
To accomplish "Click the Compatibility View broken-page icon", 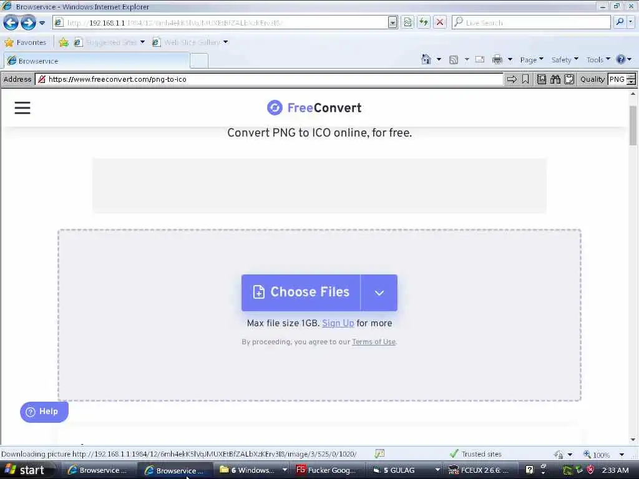I will tap(407, 23).
